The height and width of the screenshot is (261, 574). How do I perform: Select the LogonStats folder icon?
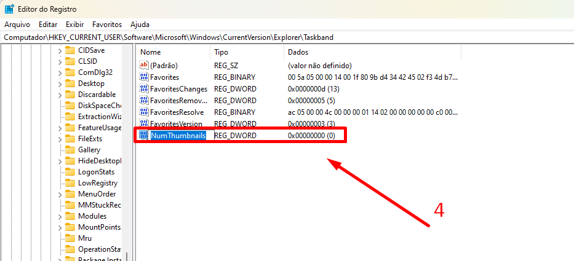tap(70, 172)
